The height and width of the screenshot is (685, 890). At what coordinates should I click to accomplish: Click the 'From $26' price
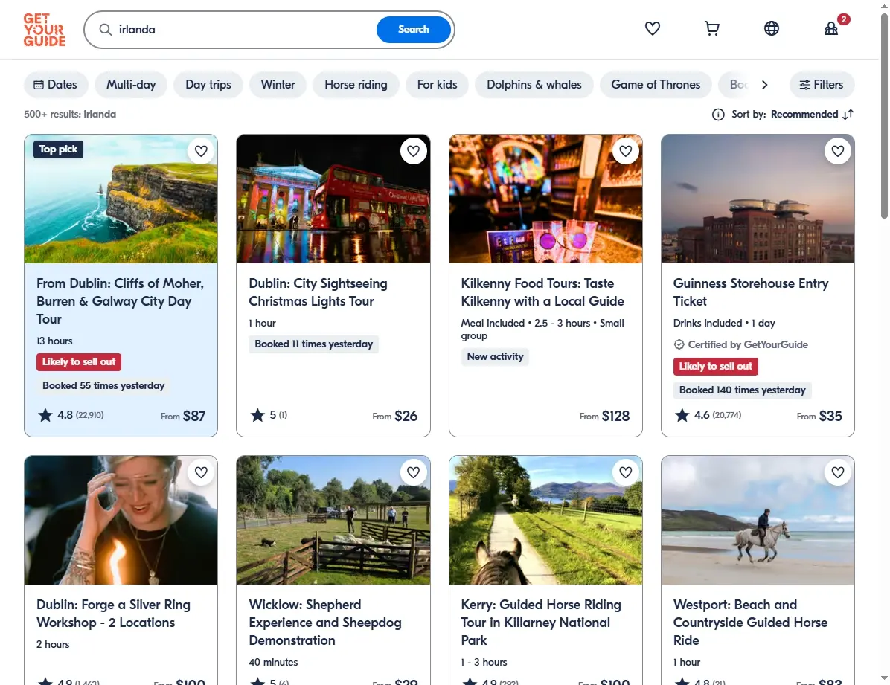394,416
